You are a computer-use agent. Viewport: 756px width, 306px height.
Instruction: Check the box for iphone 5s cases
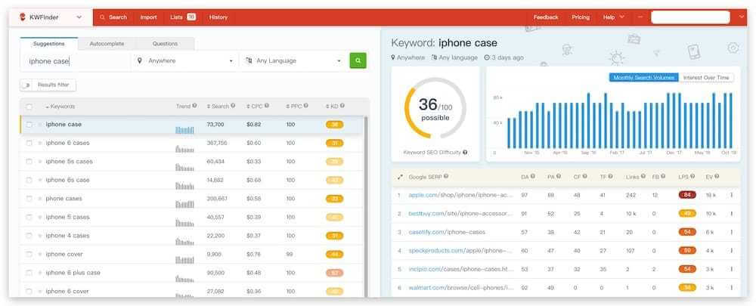coord(29,162)
